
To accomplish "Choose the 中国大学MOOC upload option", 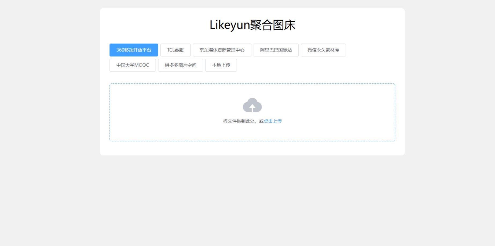I will 133,65.
